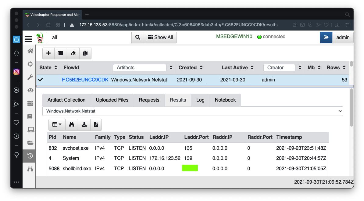This screenshot has height=201, width=364.
Task: Sort by Artifacts column arrows
Action: (171, 67)
